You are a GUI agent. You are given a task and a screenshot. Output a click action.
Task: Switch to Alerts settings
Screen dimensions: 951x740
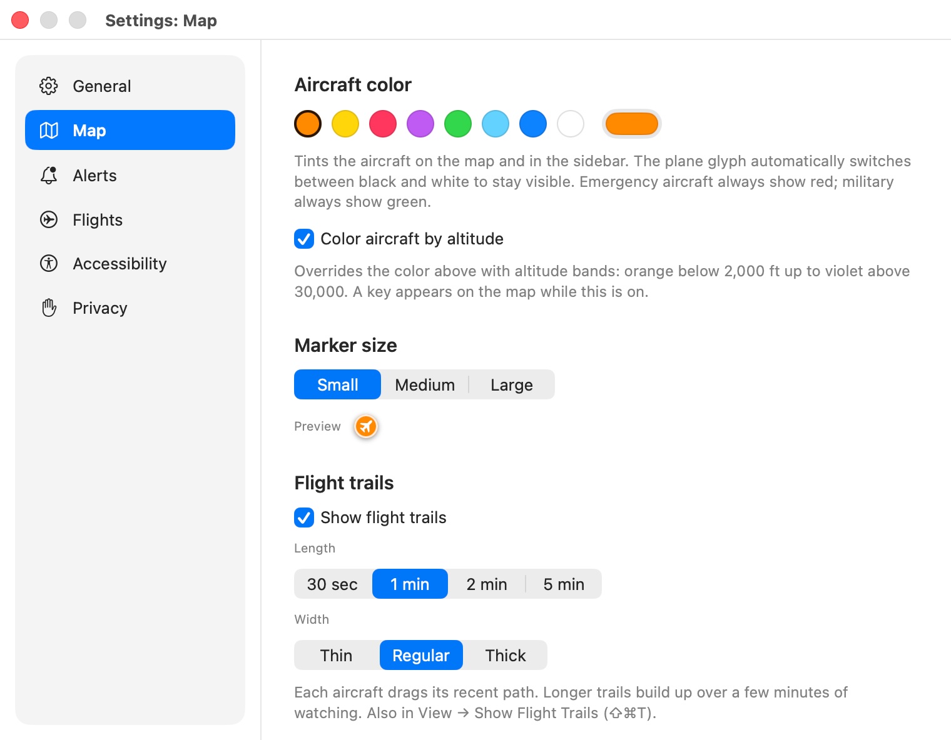coord(130,176)
